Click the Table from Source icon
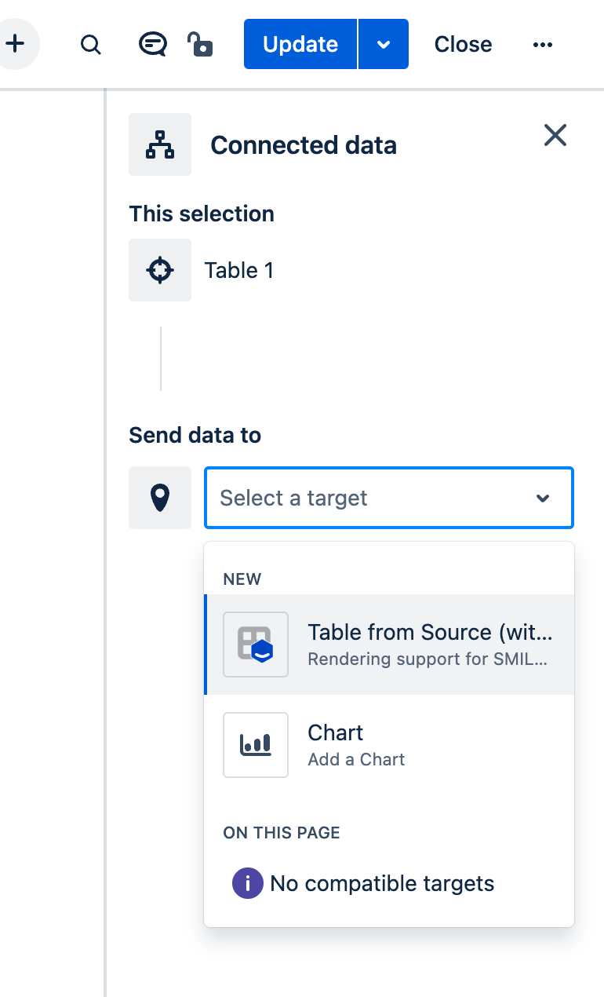 coord(256,645)
